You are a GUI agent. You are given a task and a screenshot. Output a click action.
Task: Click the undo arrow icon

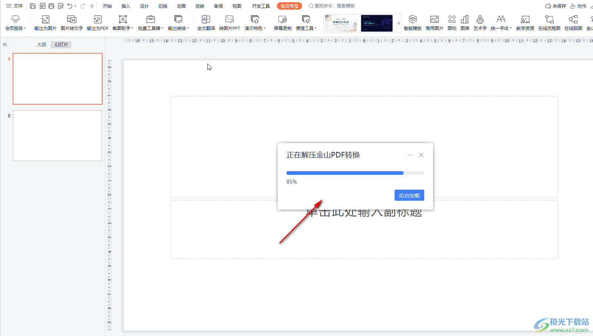[70, 6]
